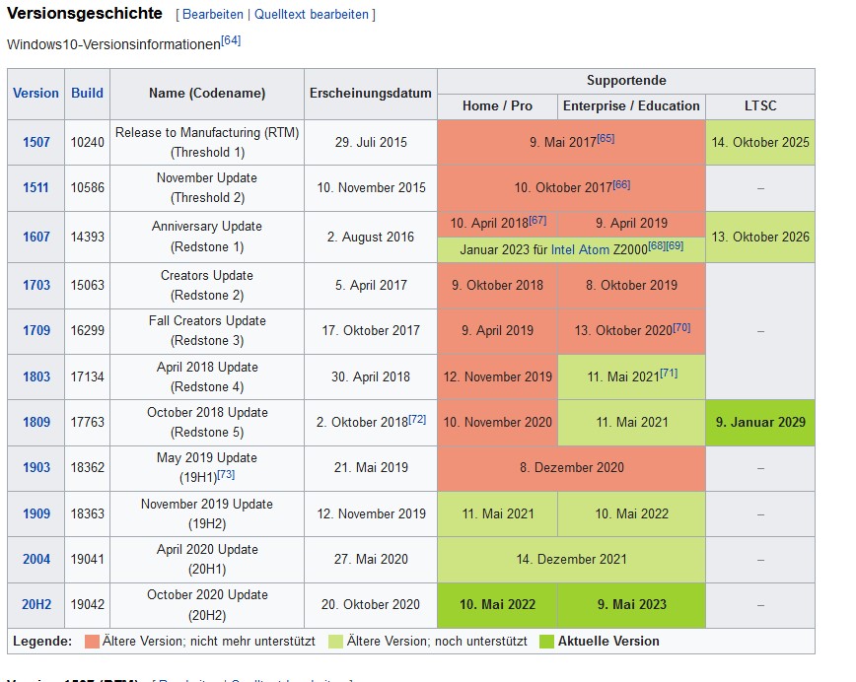The image size is (856, 682).
Task: Click the 'Anniversary Update (Redstone 1)' name cell
Action: coord(207,237)
